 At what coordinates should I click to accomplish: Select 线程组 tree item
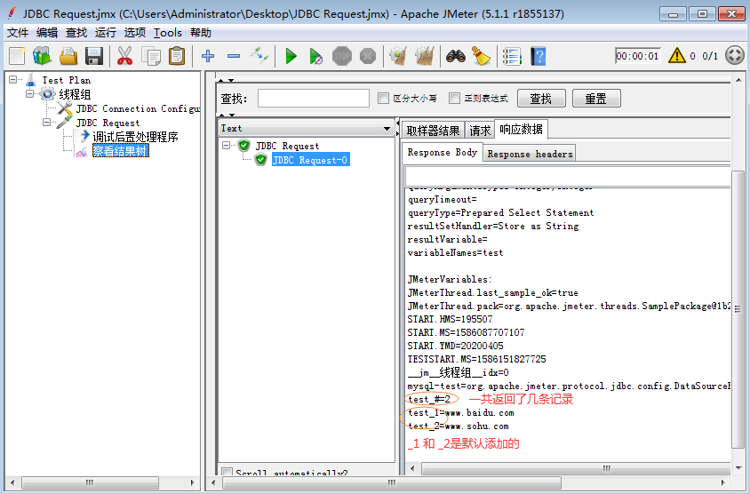pos(67,93)
